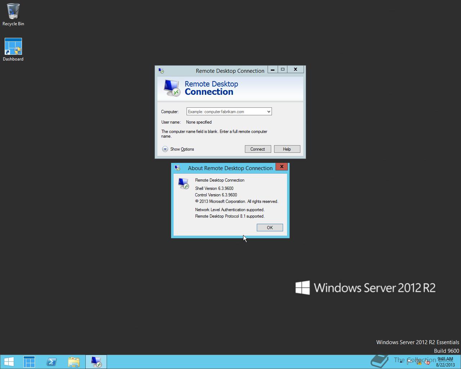Select Remote Desktop Connection taskbar button
This screenshot has width=461, height=369.
[x=96, y=362]
